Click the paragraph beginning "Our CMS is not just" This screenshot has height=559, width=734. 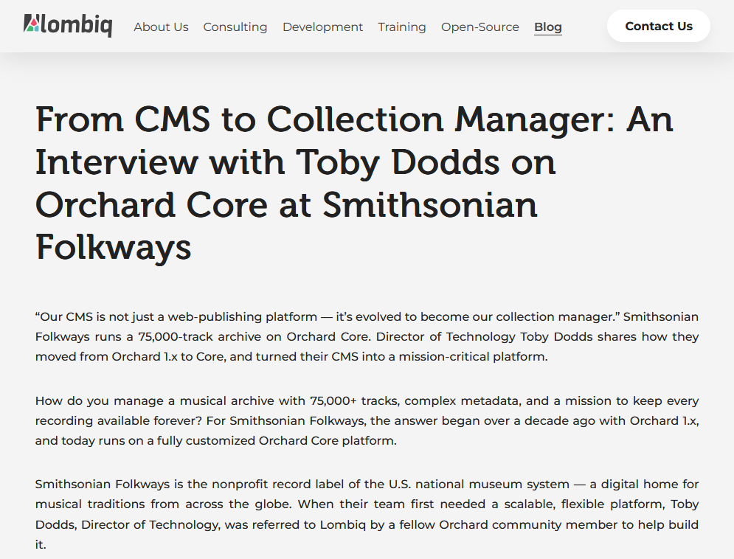367,336
